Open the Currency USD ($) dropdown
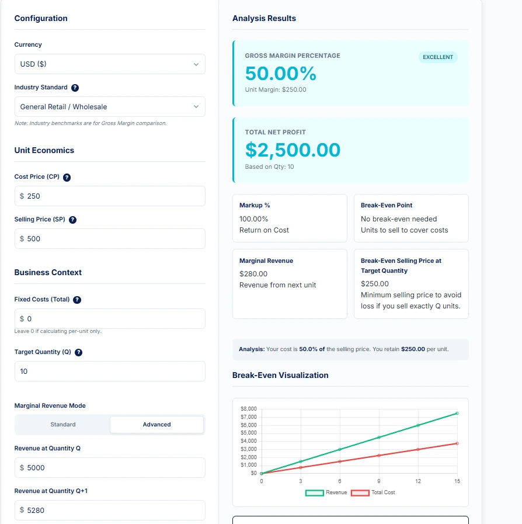Viewport: 522px width, 524px height. [x=110, y=64]
